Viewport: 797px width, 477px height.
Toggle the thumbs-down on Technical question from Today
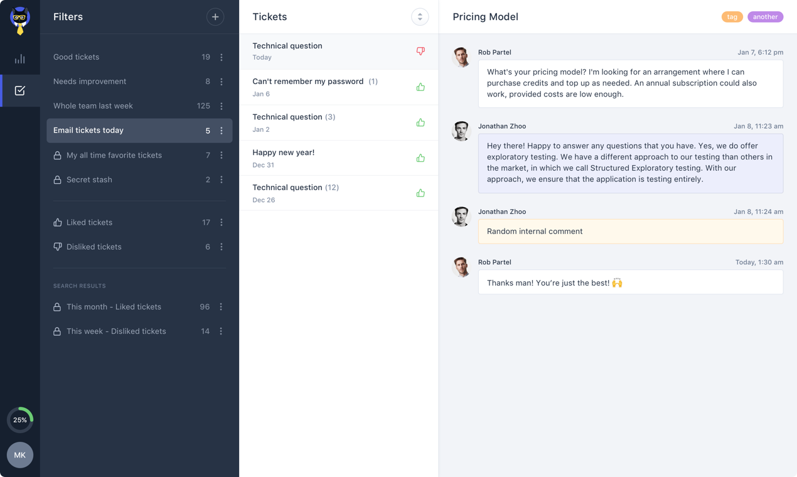coord(420,51)
